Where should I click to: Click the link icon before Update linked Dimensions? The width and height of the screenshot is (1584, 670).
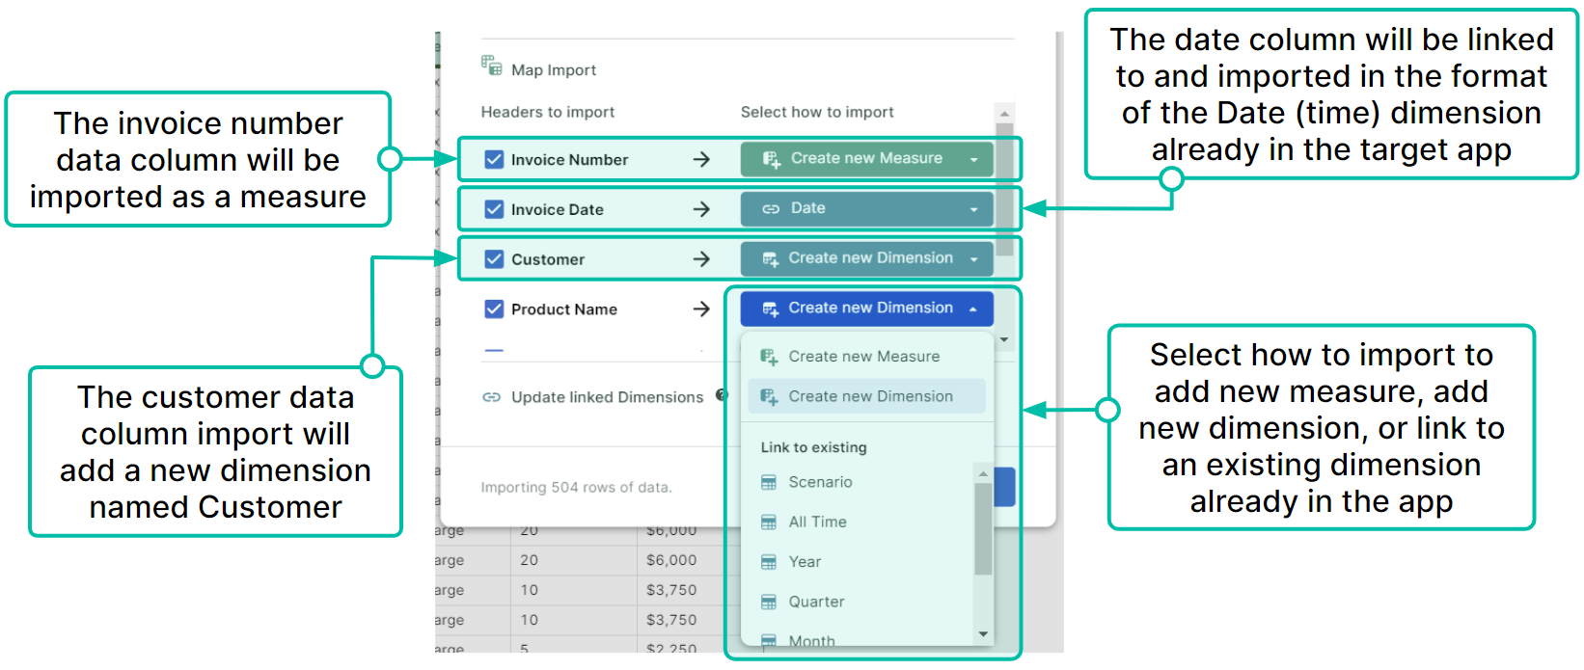(x=491, y=397)
